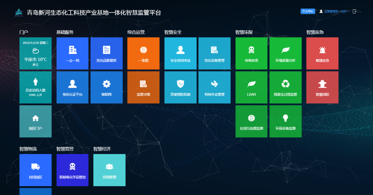Open the 有毒有害 skull tile
This screenshot has width=373, height=195.
click(x=251, y=53)
